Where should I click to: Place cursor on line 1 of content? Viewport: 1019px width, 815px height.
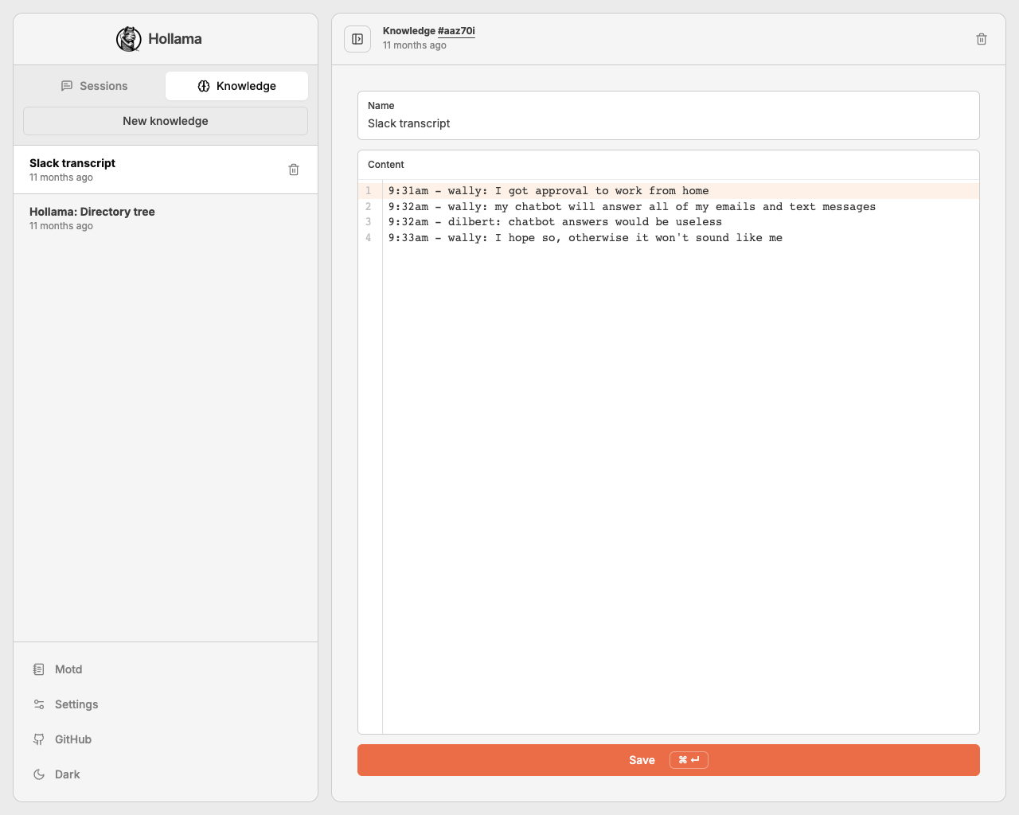tap(548, 191)
